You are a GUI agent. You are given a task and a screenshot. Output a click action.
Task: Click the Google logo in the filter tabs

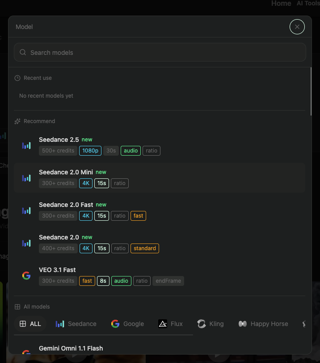pos(115,324)
